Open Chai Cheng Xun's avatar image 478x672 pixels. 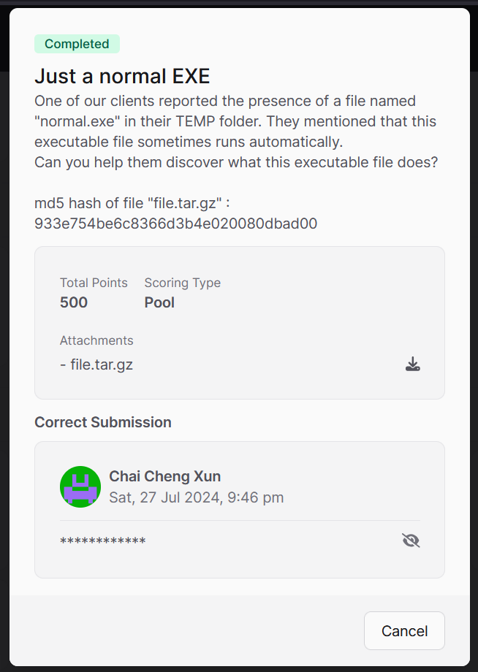coord(80,487)
